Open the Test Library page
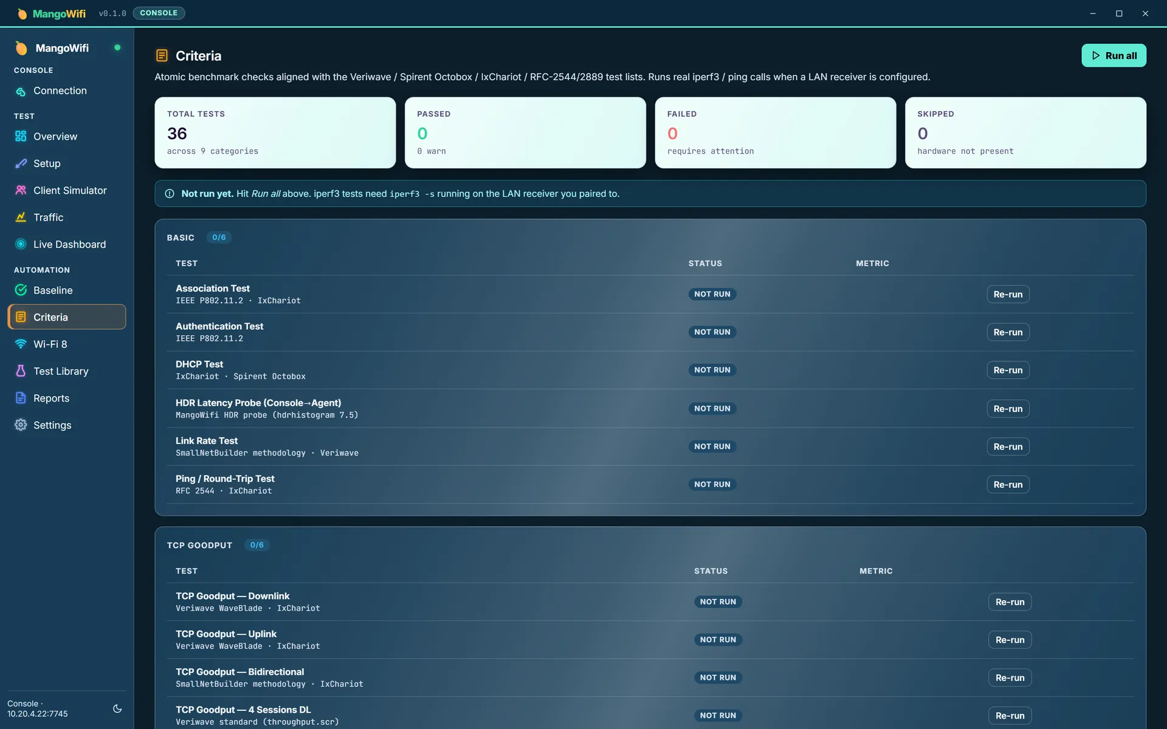The width and height of the screenshot is (1167, 729). tap(67, 371)
